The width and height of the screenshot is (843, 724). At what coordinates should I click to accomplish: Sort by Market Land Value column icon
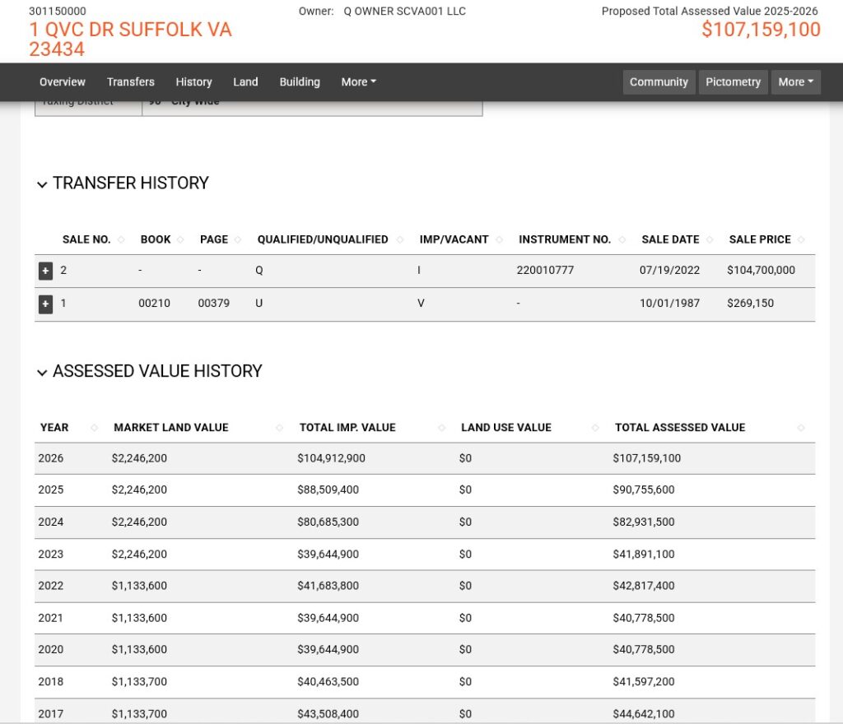[x=279, y=428]
